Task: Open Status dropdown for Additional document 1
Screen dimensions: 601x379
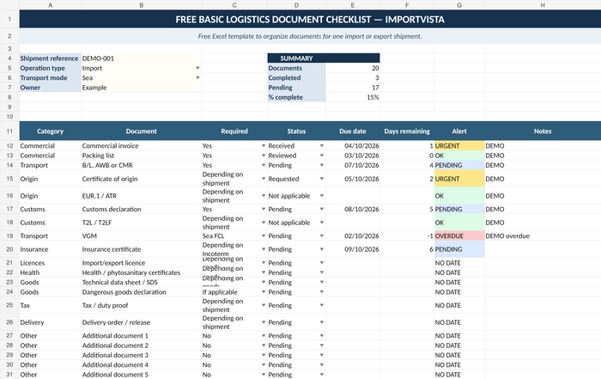Action: click(x=322, y=336)
